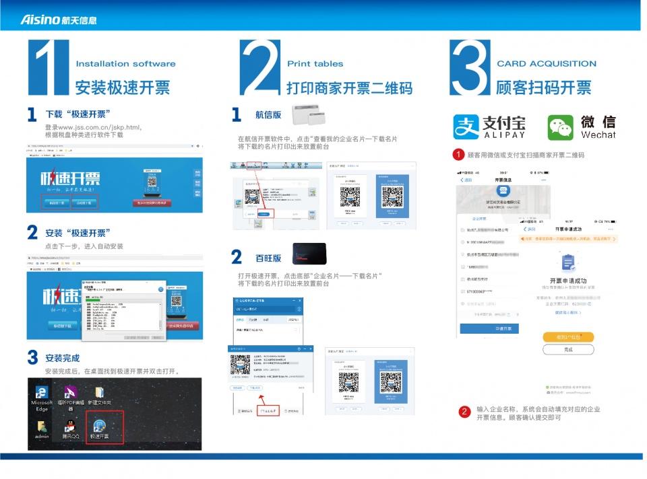The image size is (647, 479).
Task: Click the black 百旺 tax device picture
Action: 309,254
